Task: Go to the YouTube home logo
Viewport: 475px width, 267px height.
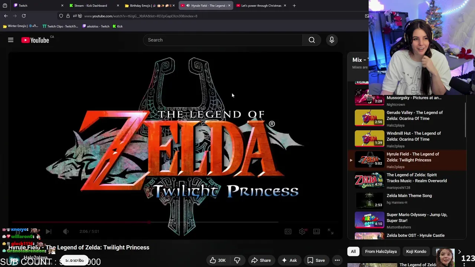Action: click(35, 40)
